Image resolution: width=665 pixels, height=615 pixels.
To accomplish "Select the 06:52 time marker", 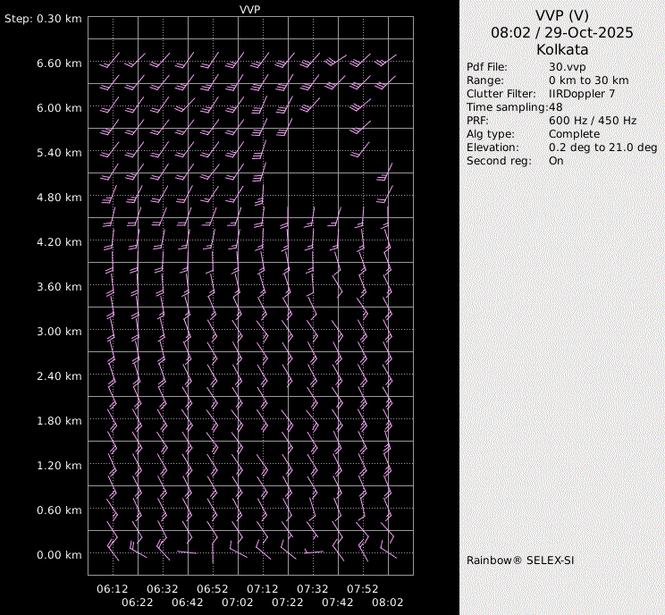I will pyautogui.click(x=213, y=589).
